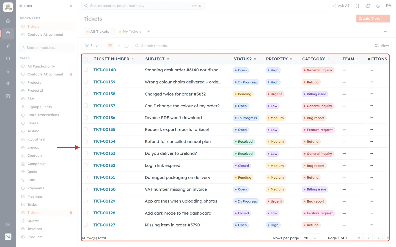396x247 pixels.
Task: Open the alarm clock reminders icon
Action: (x=368, y=6)
